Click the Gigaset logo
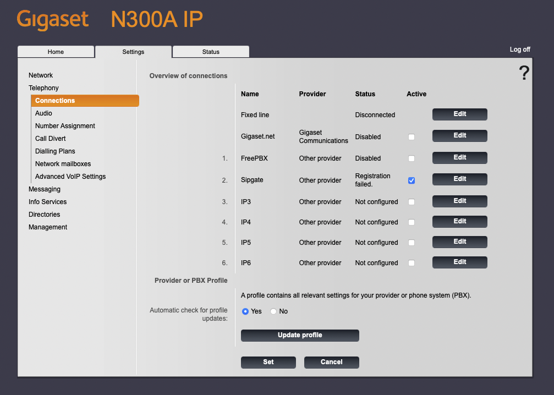The height and width of the screenshot is (395, 554). [53, 20]
